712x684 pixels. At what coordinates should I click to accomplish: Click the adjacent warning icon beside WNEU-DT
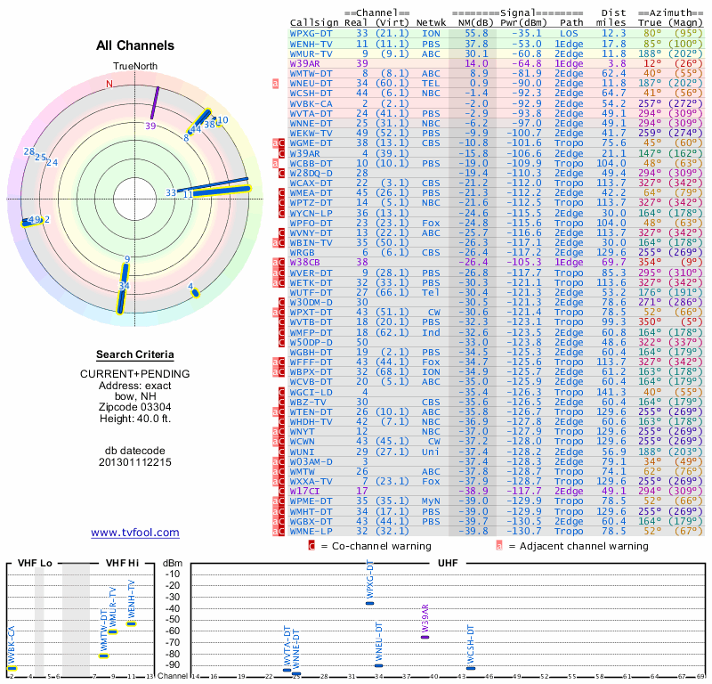pos(275,84)
